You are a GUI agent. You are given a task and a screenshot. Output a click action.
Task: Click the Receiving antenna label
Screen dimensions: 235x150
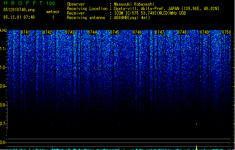(86, 18)
